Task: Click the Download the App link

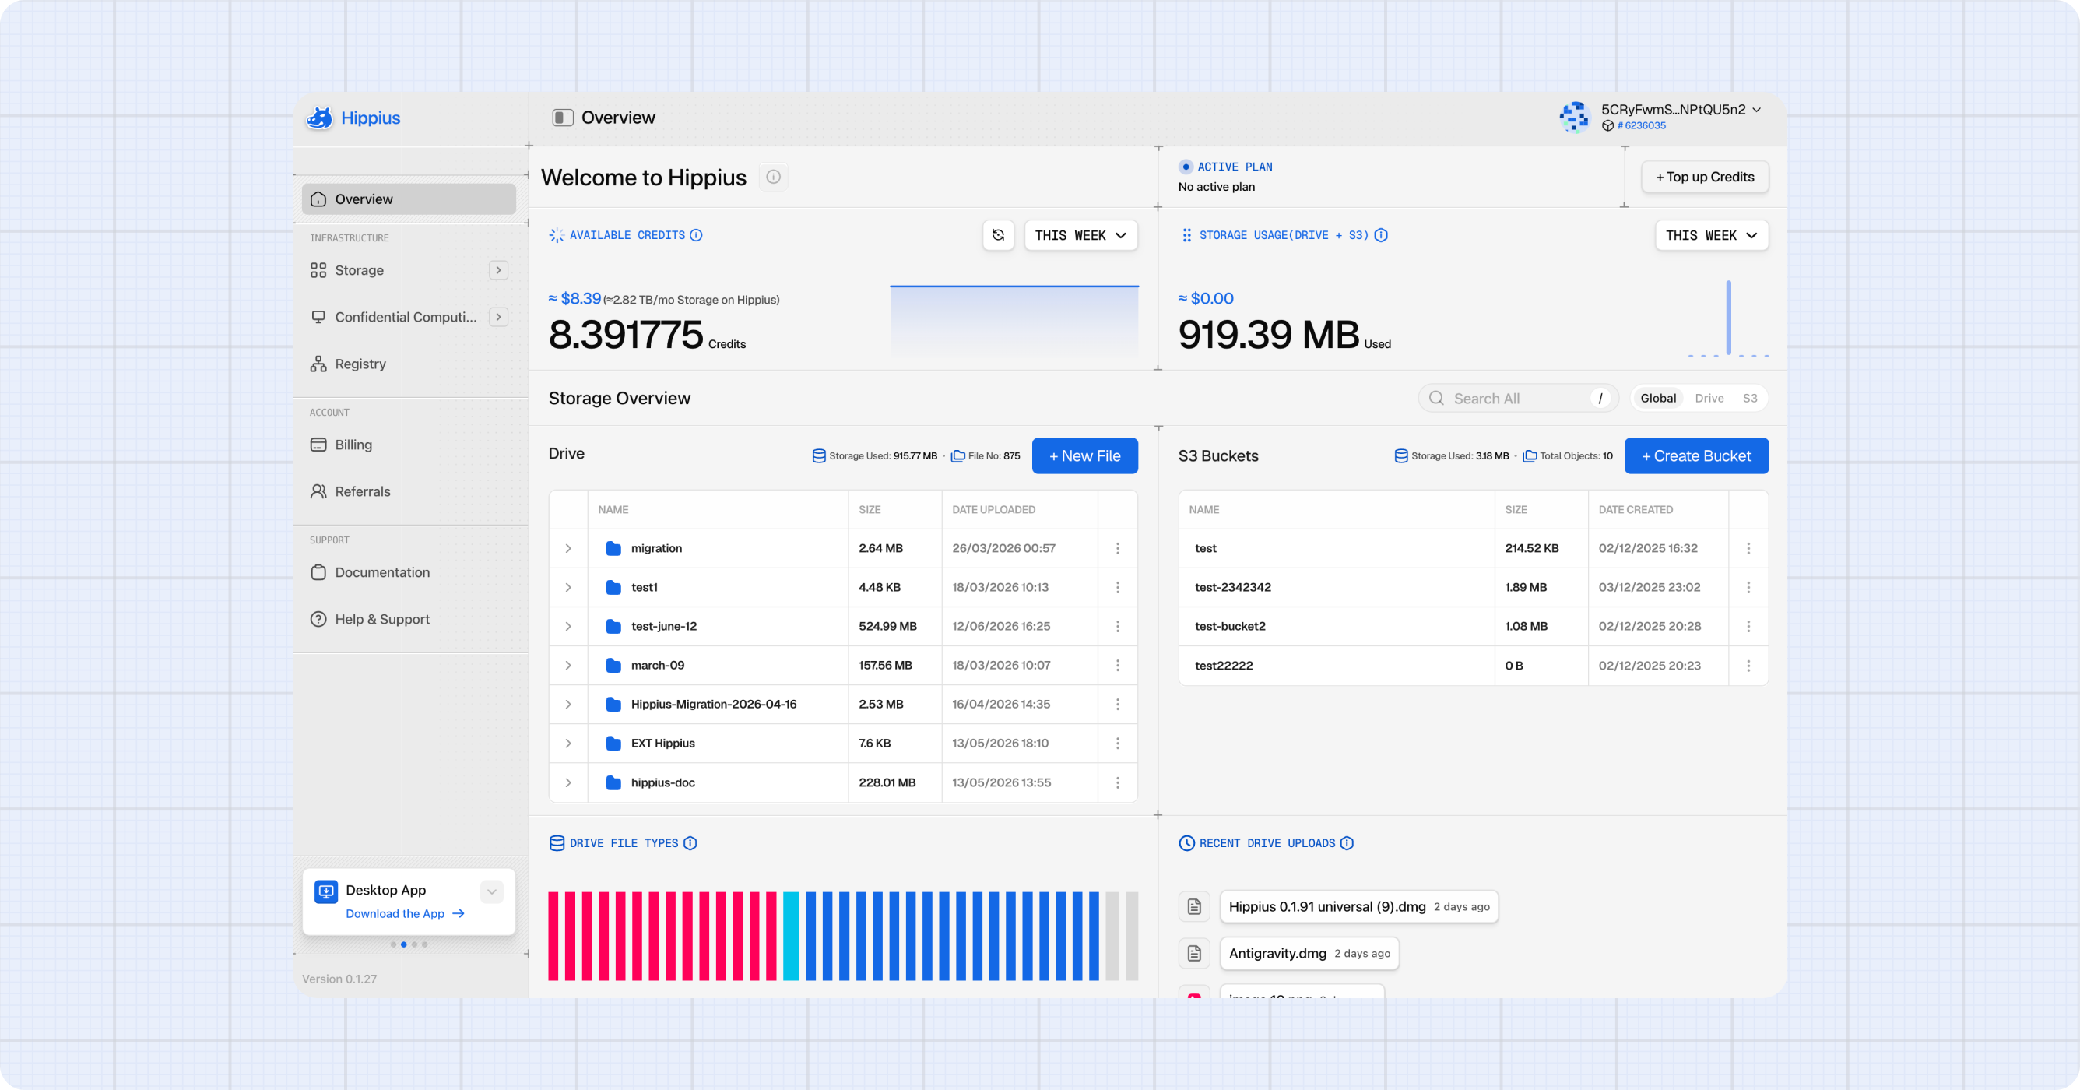Action: [x=406, y=914]
